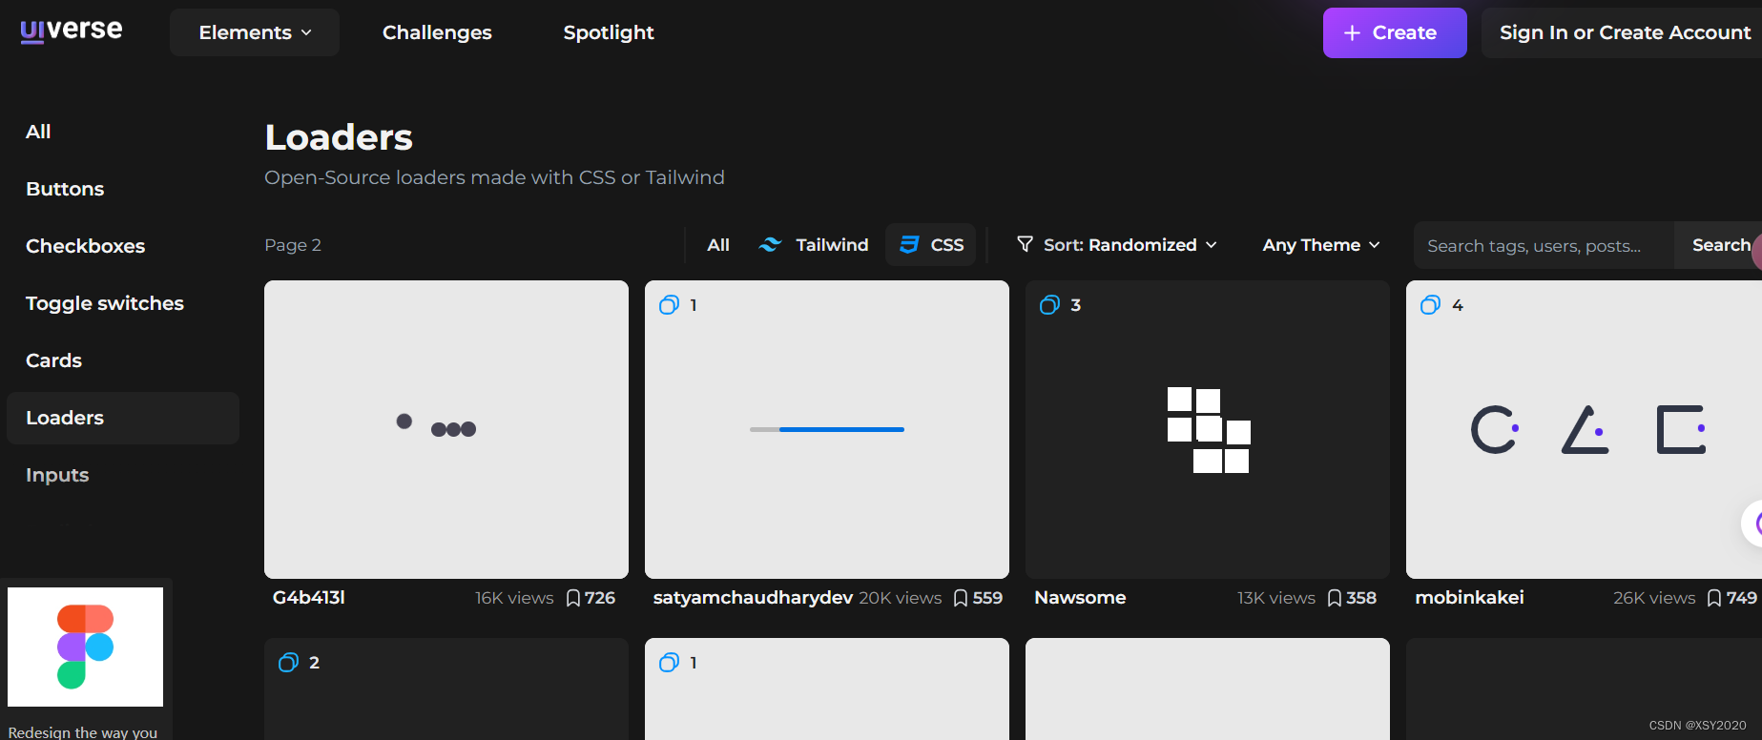Image resolution: width=1762 pixels, height=740 pixels.
Task: Open the mobinkakei shapes loader card
Action: (1584, 429)
